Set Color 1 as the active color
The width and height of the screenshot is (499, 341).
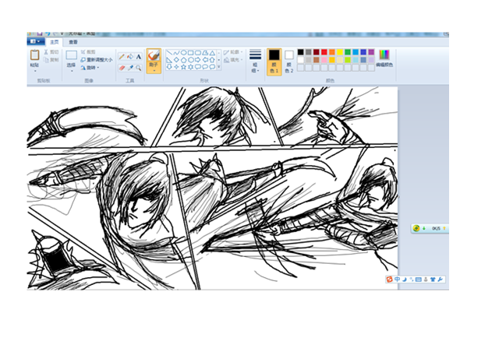(x=274, y=59)
